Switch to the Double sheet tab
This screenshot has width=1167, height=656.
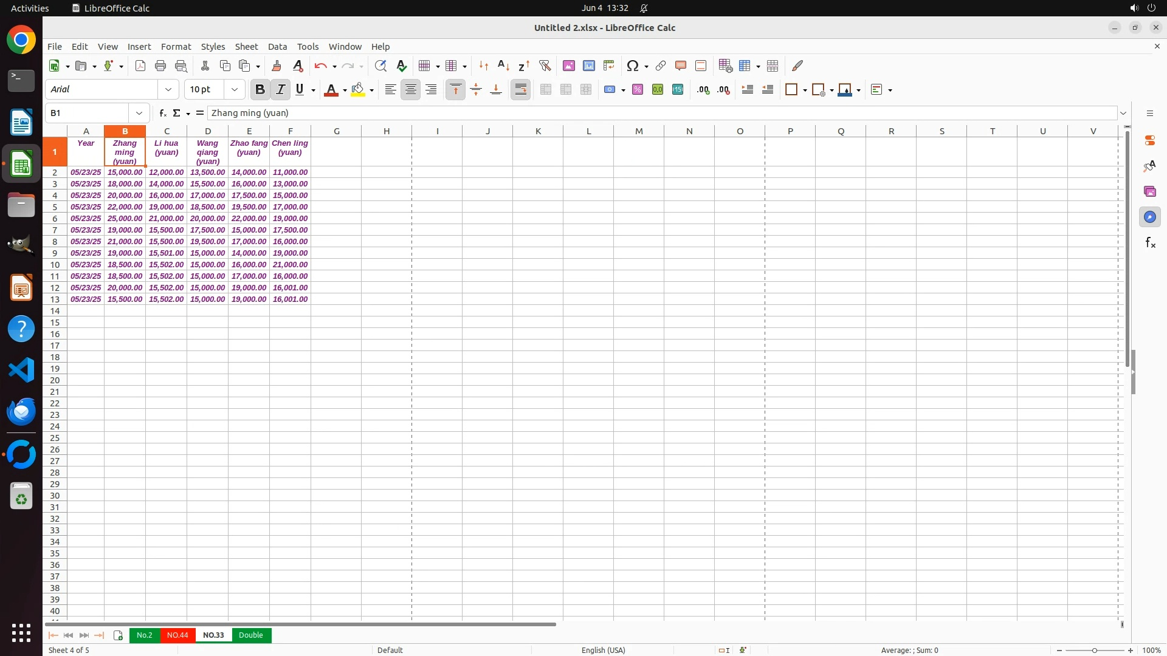pyautogui.click(x=250, y=635)
